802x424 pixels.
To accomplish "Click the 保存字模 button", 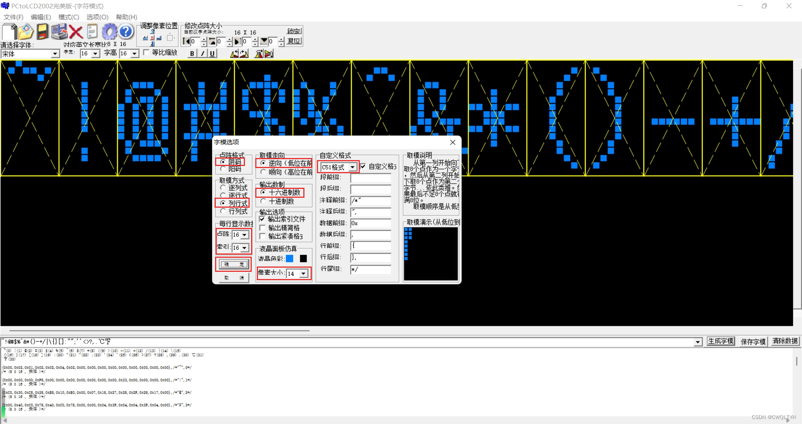I will tap(753, 341).
